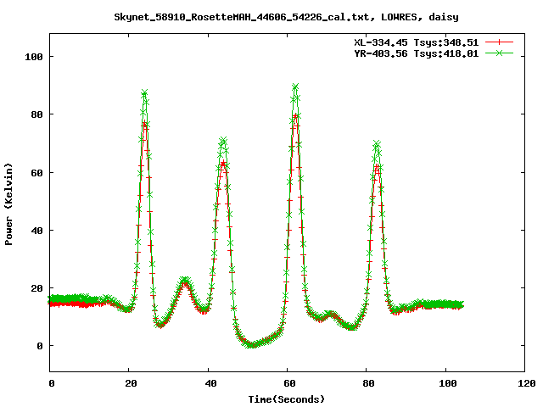Click the y-axis tick label 40
Viewport: 543px width, 407px height.
point(37,231)
